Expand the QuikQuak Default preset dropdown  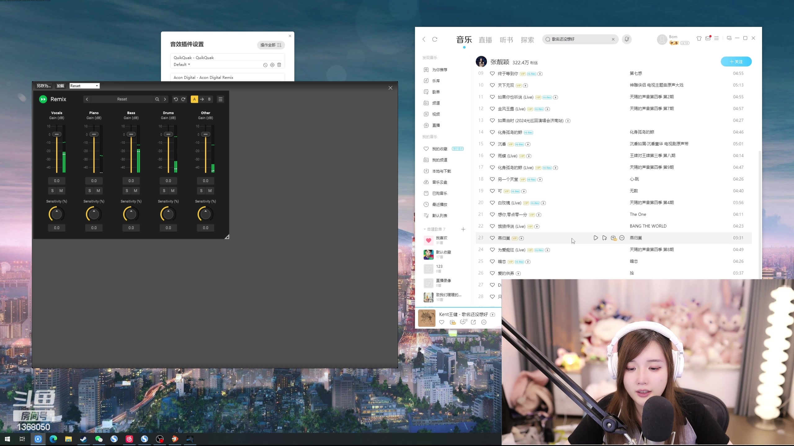pyautogui.click(x=182, y=64)
